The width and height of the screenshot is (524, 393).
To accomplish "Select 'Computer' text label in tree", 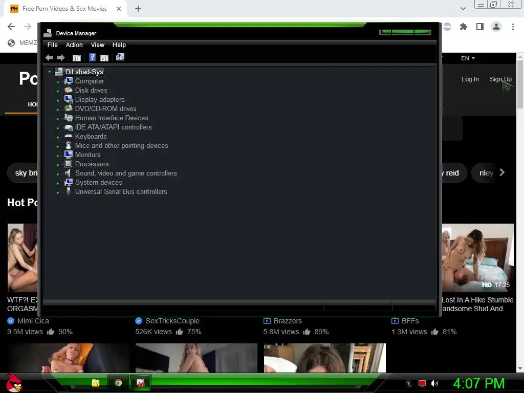I will [89, 81].
